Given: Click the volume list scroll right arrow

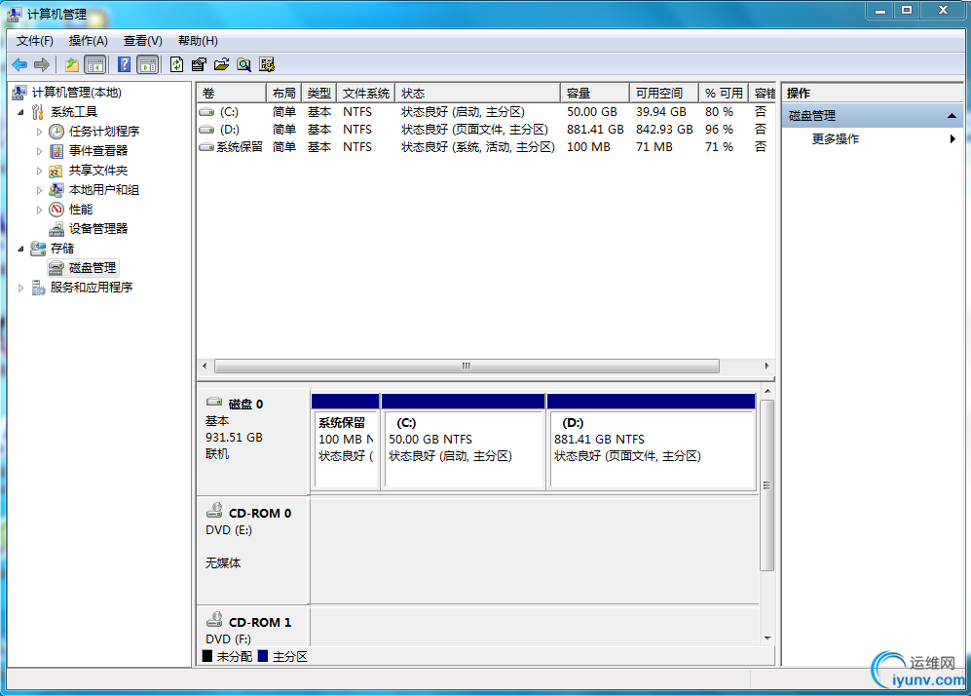Looking at the screenshot, I should (x=766, y=367).
